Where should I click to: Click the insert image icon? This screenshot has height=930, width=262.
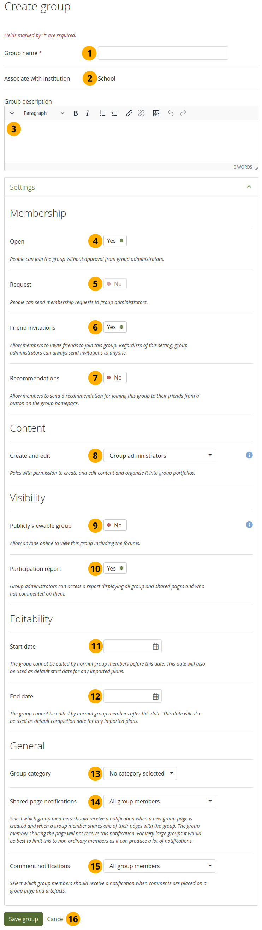156,113
